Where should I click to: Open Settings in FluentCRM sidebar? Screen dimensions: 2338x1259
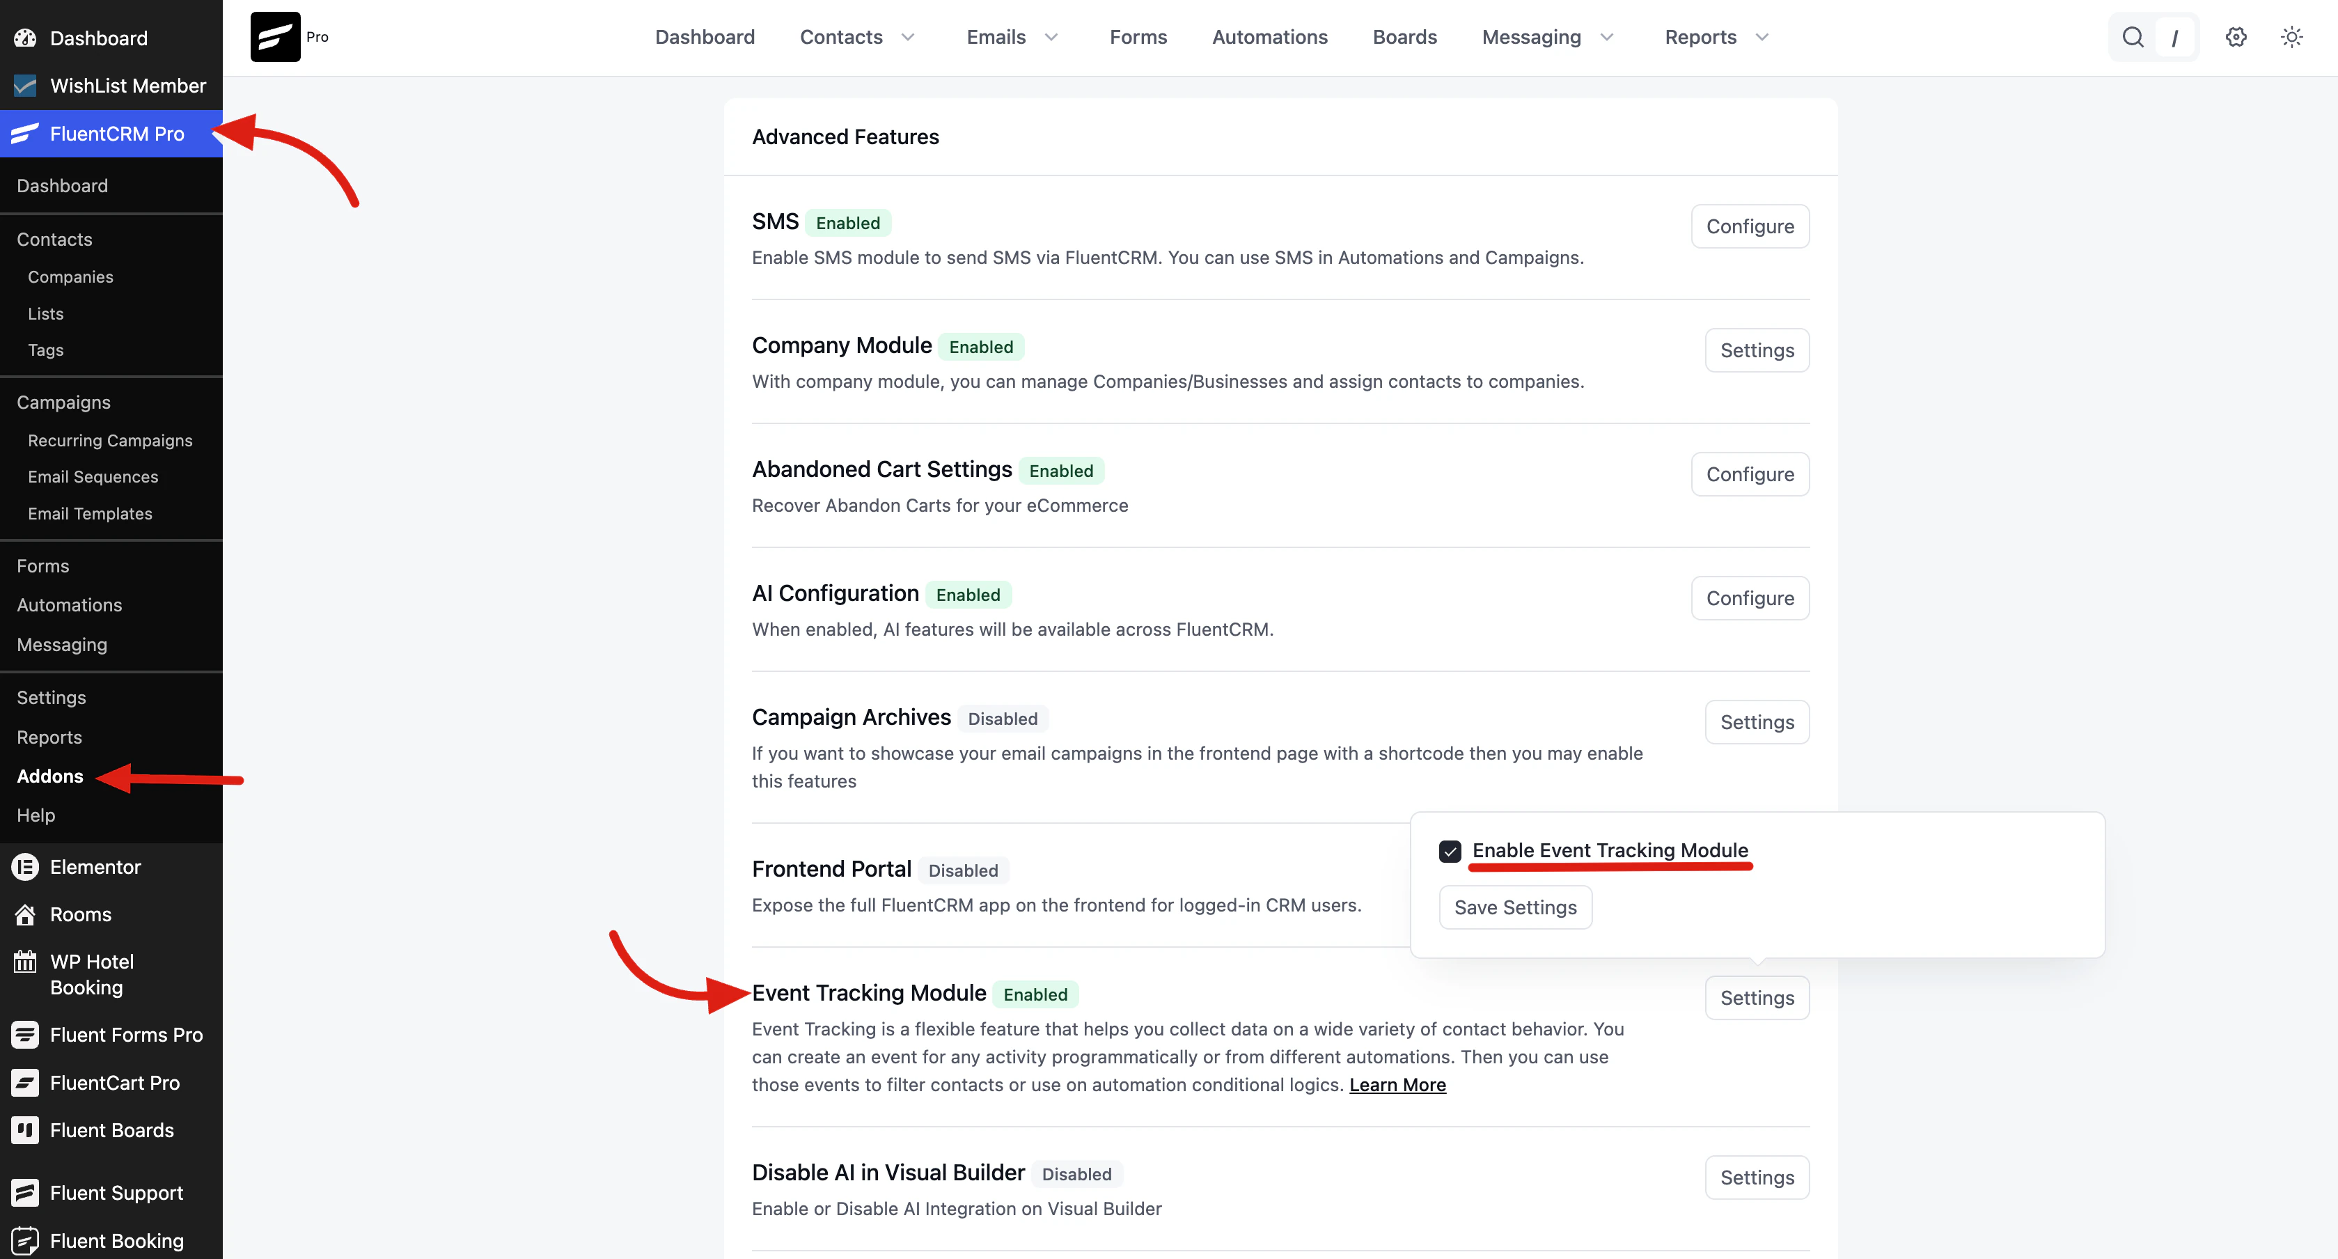[52, 697]
